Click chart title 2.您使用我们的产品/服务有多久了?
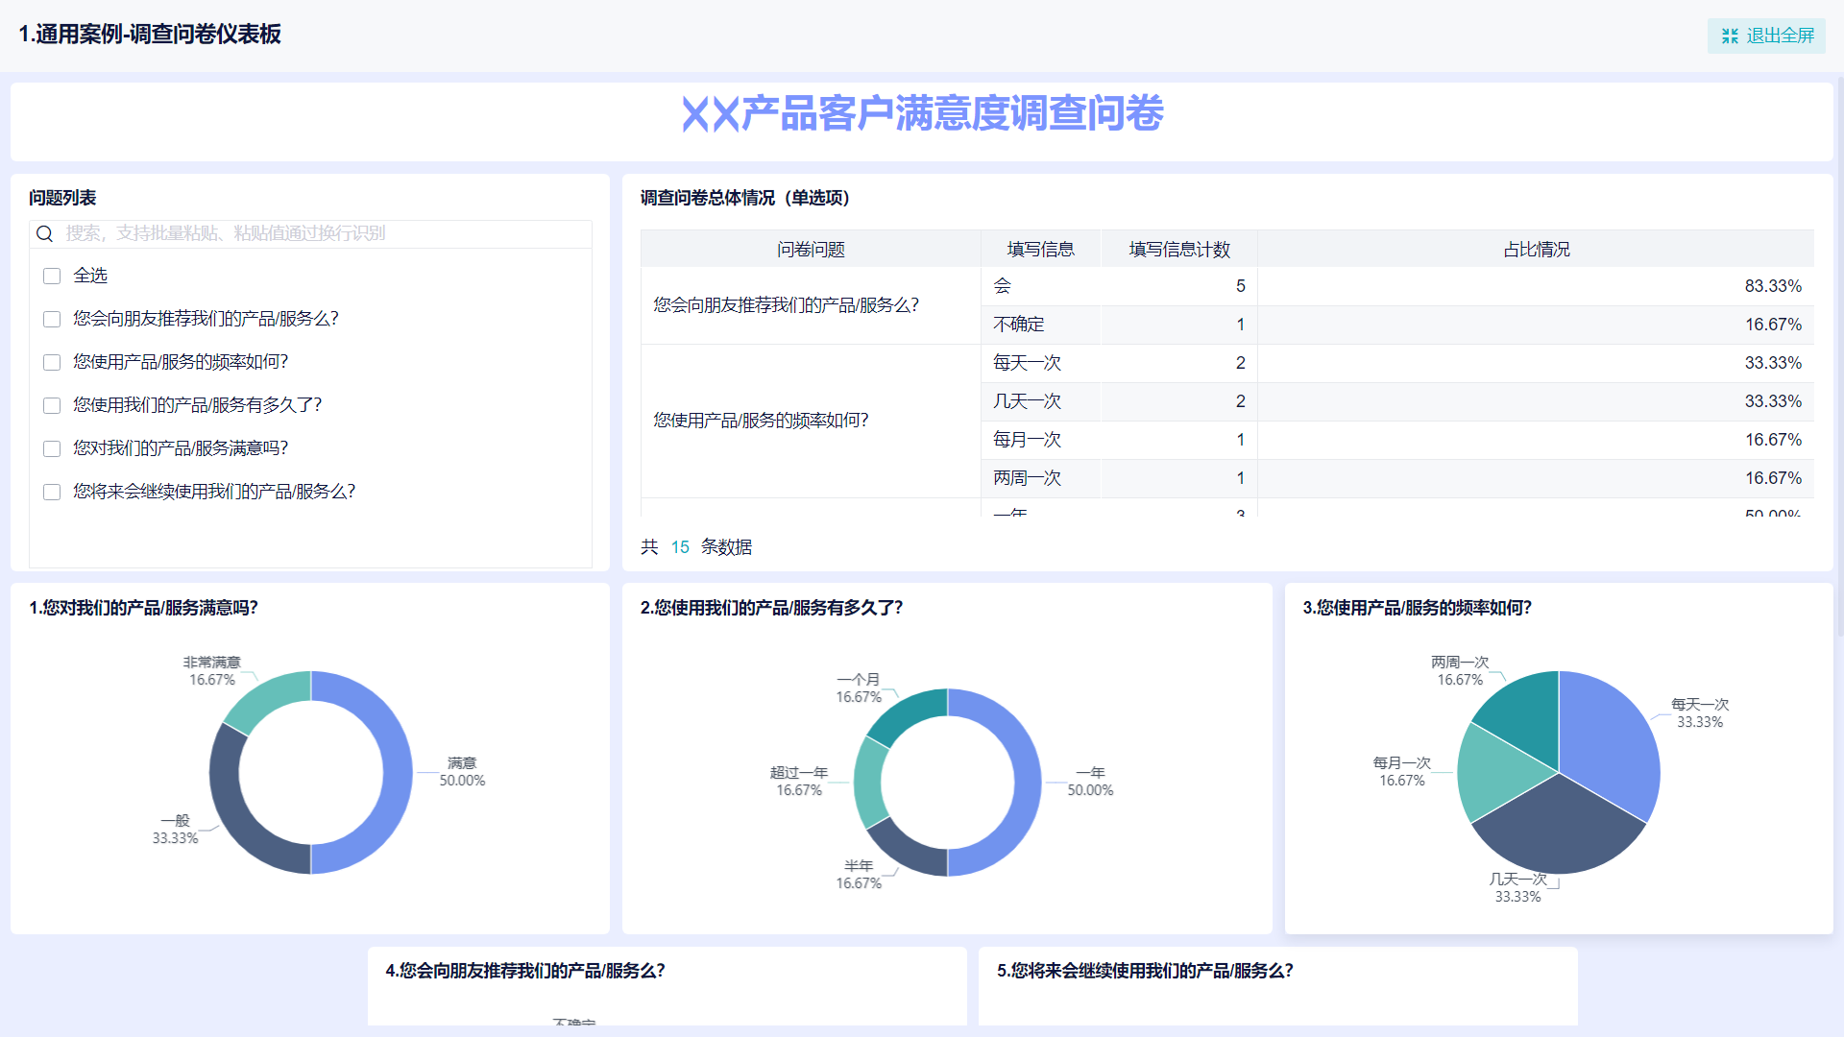This screenshot has height=1037, width=1844. [771, 608]
